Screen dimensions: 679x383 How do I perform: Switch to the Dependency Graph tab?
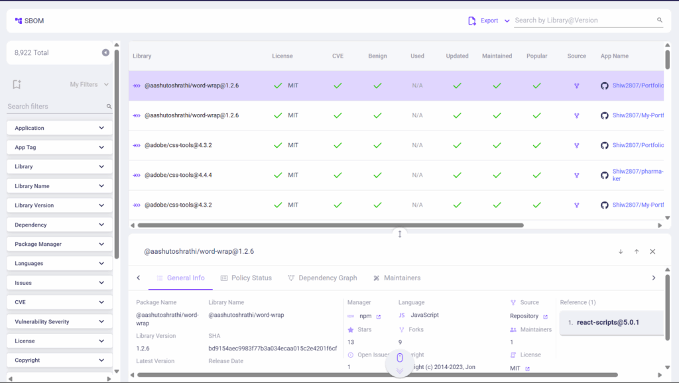(322, 278)
